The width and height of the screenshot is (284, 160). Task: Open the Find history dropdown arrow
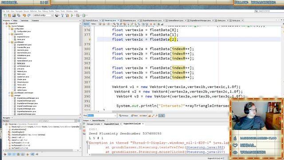pyautogui.click(x=115, y=116)
